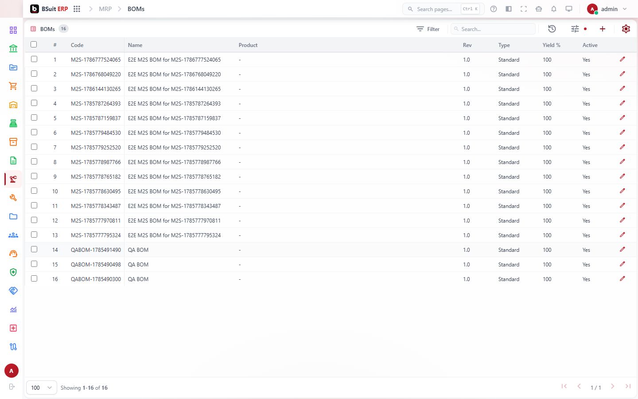Open the bank building module in sidebar

pos(13,49)
